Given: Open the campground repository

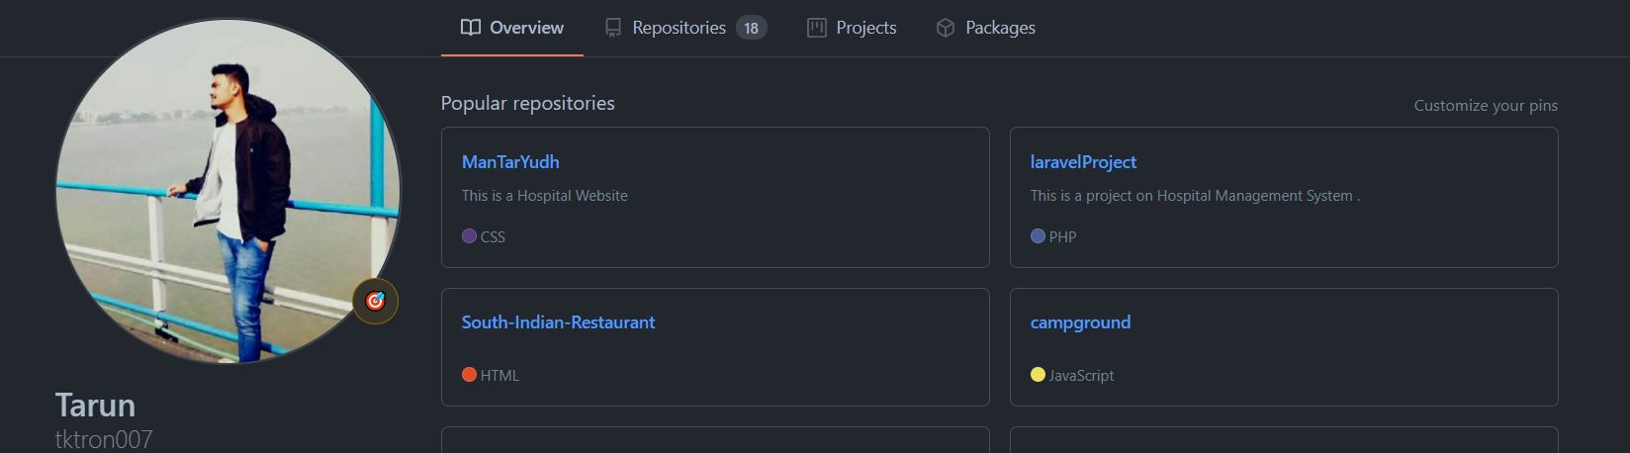Looking at the screenshot, I should point(1080,322).
